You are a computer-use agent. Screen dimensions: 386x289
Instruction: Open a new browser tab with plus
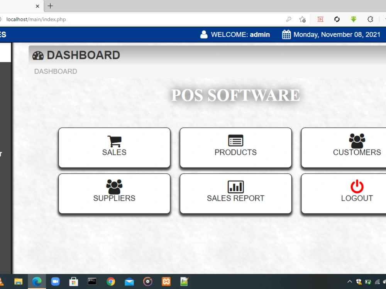click(50, 6)
